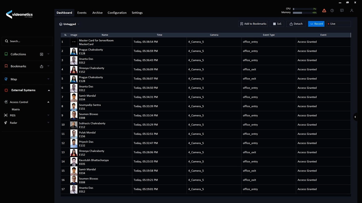Open the user profile icon
Viewport: 362px width, 203px height.
[x=352, y=11]
